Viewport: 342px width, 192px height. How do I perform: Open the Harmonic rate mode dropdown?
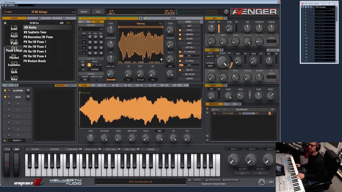[x=140, y=79]
